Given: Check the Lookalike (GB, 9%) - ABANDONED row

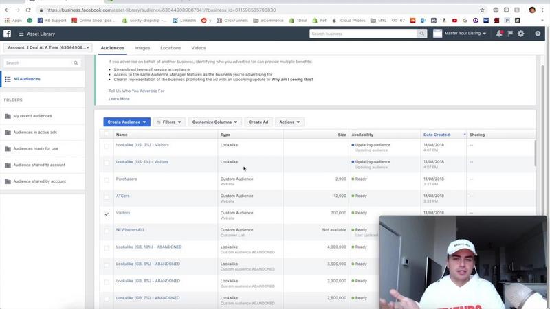Looking at the screenshot, I should [x=107, y=265].
